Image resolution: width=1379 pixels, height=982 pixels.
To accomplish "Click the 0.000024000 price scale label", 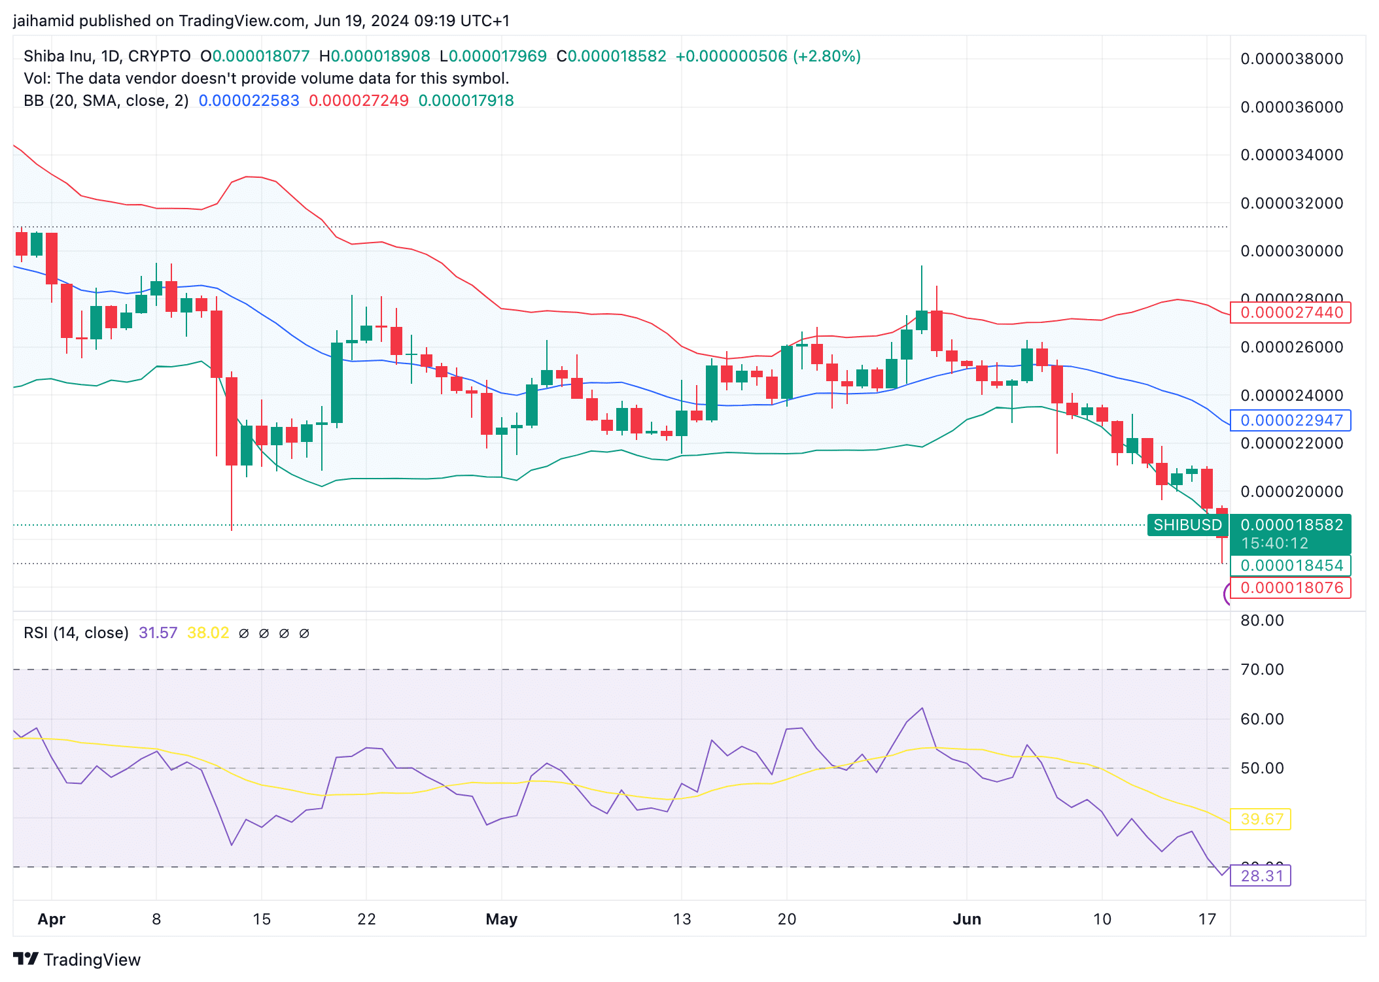I will (1291, 396).
